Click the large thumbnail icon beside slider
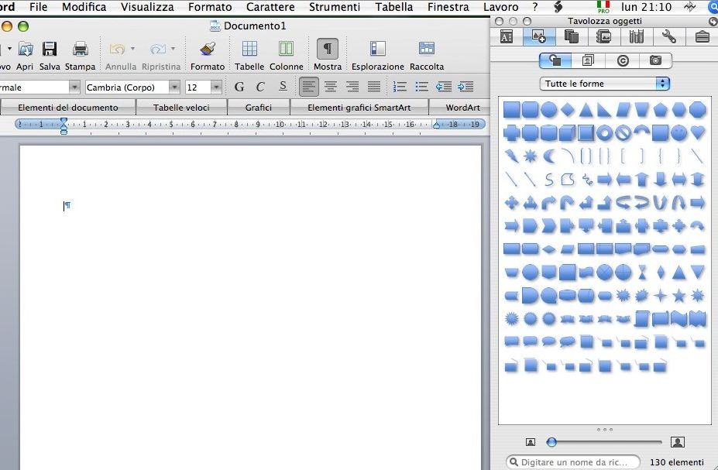 click(678, 441)
